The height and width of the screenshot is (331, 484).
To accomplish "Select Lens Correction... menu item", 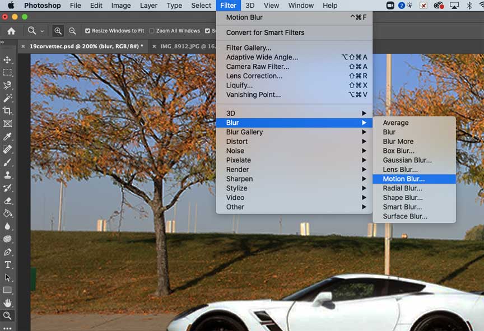I will pyautogui.click(x=294, y=76).
